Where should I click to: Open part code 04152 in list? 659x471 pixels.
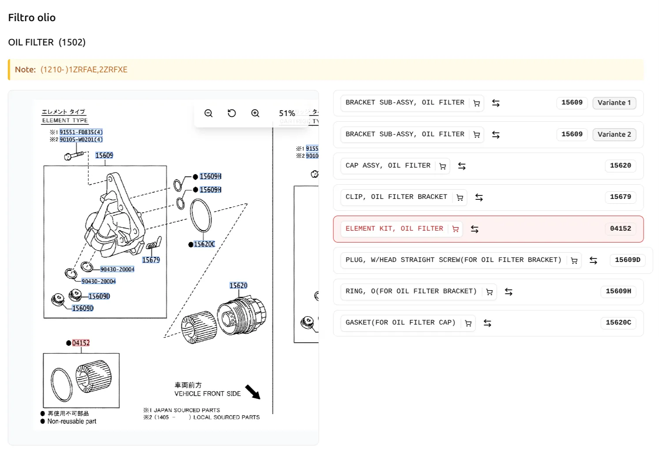tap(621, 229)
